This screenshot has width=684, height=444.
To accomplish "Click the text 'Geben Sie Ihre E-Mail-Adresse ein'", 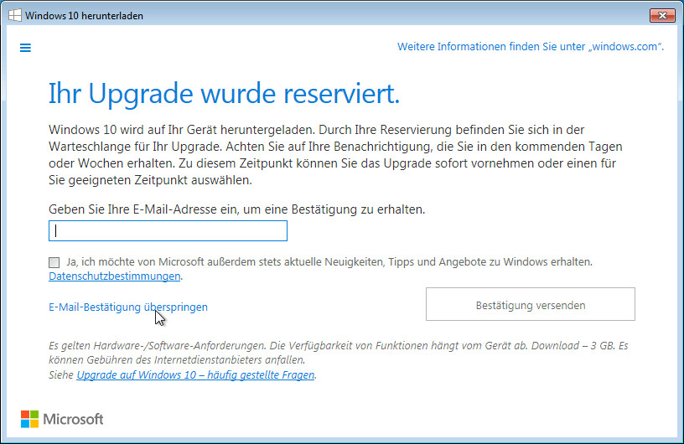I will [x=143, y=209].
